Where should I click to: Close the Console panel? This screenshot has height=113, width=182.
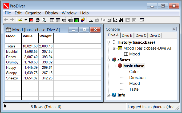coord(174,29)
